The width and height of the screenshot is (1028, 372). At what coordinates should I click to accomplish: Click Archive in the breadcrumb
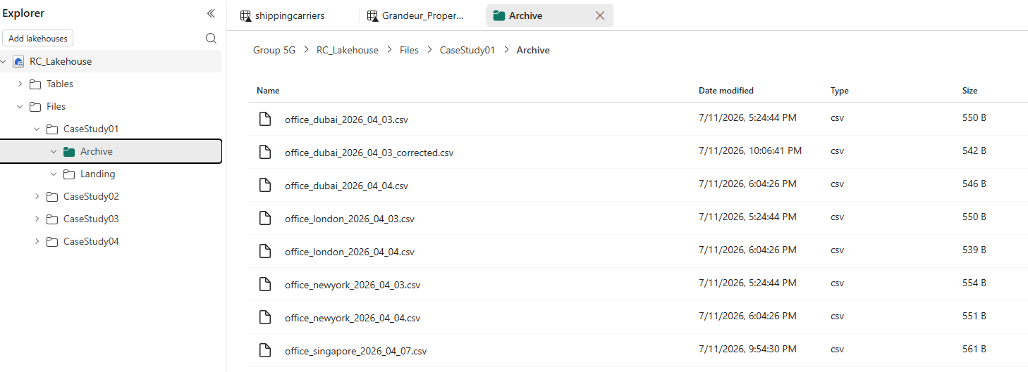533,50
